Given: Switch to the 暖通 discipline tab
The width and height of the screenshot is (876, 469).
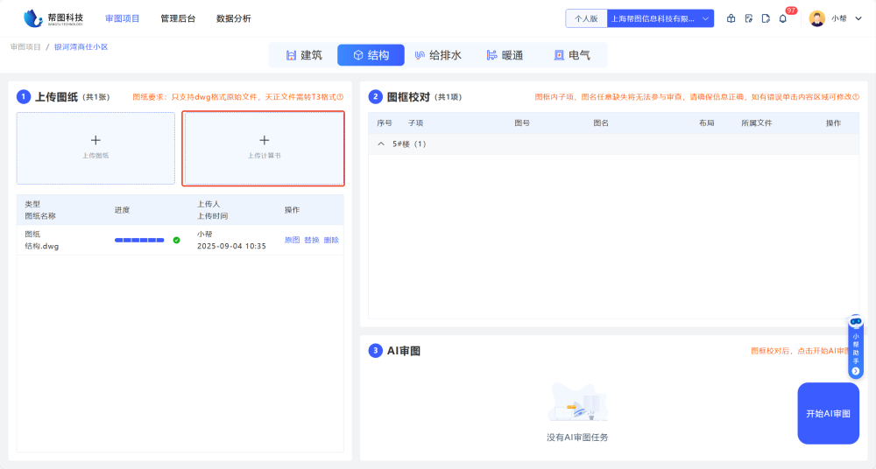Looking at the screenshot, I should tap(505, 55).
